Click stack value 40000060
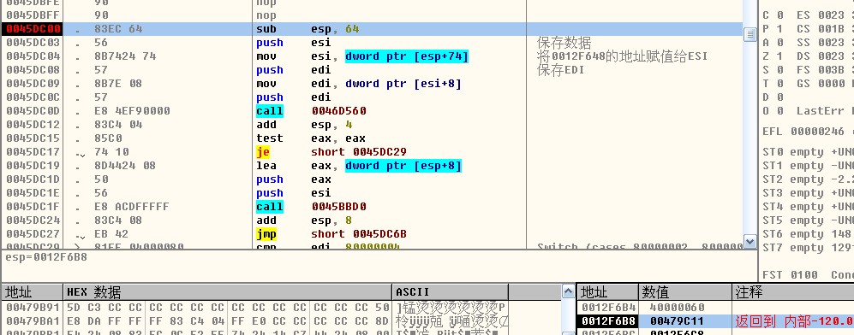This screenshot has width=854, height=335. [677, 308]
